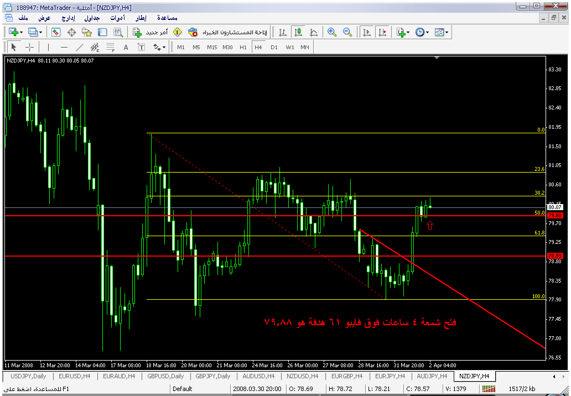Toggle Auto Scroll chart button
This screenshot has width=571, height=396.
point(367,32)
